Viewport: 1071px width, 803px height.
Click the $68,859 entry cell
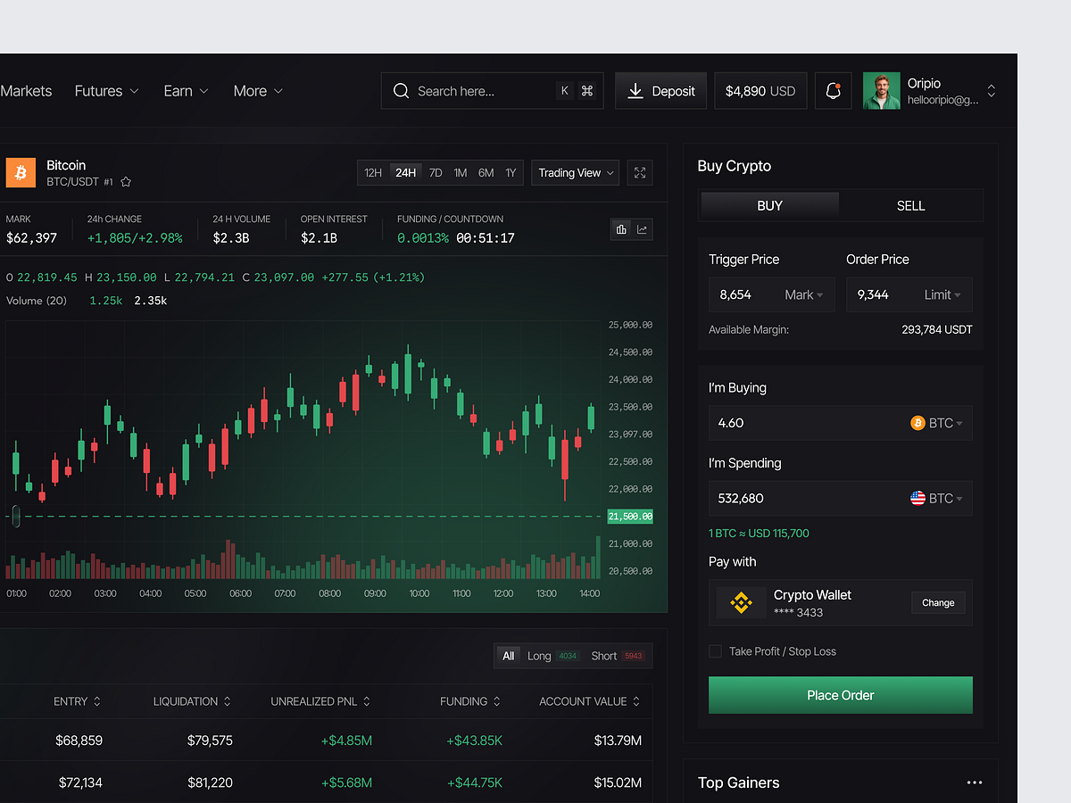pyautogui.click(x=79, y=741)
